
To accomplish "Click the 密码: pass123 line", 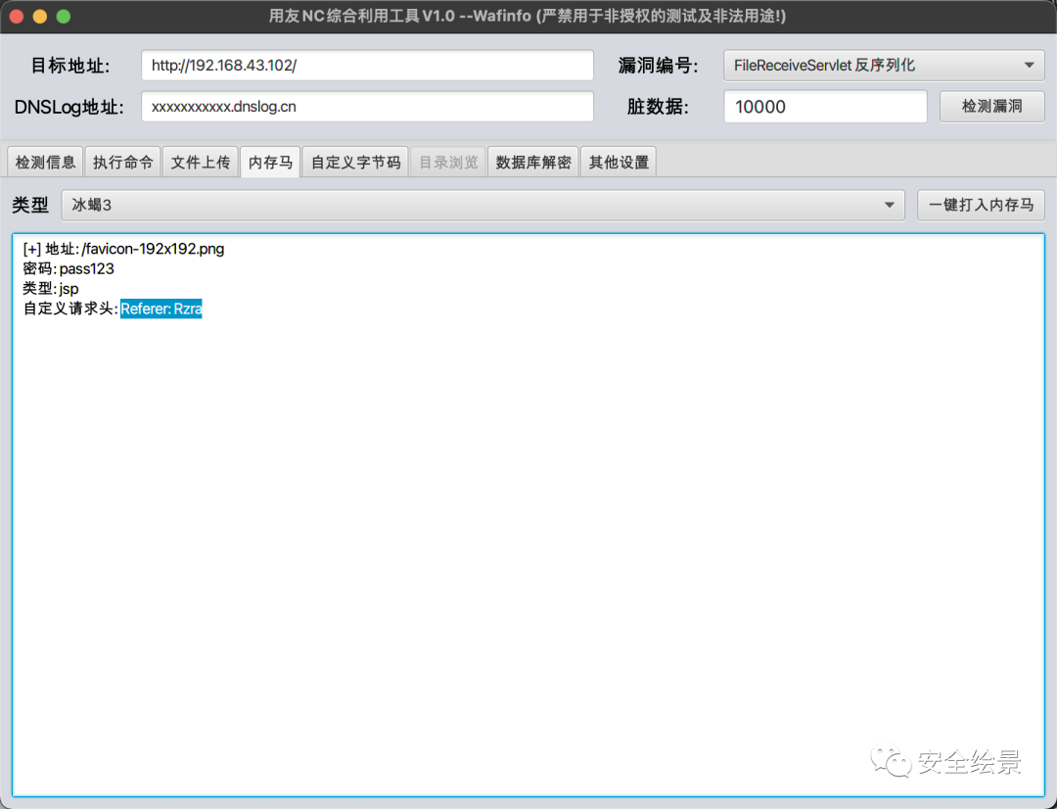I will click(x=69, y=269).
